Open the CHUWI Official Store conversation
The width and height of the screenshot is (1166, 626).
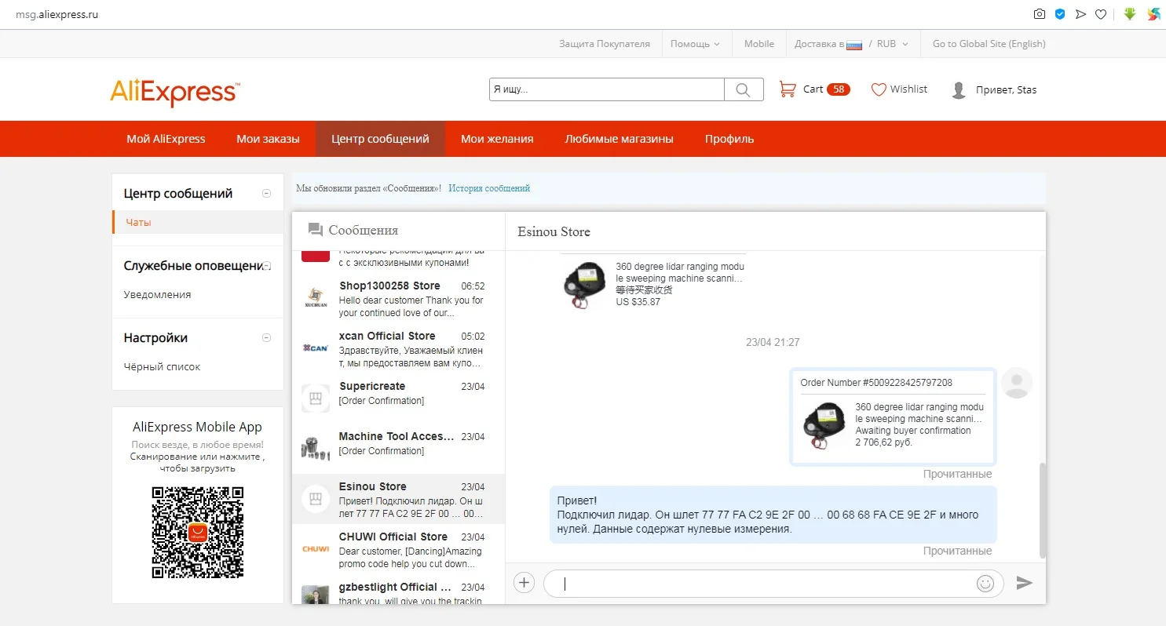pyautogui.click(x=398, y=549)
